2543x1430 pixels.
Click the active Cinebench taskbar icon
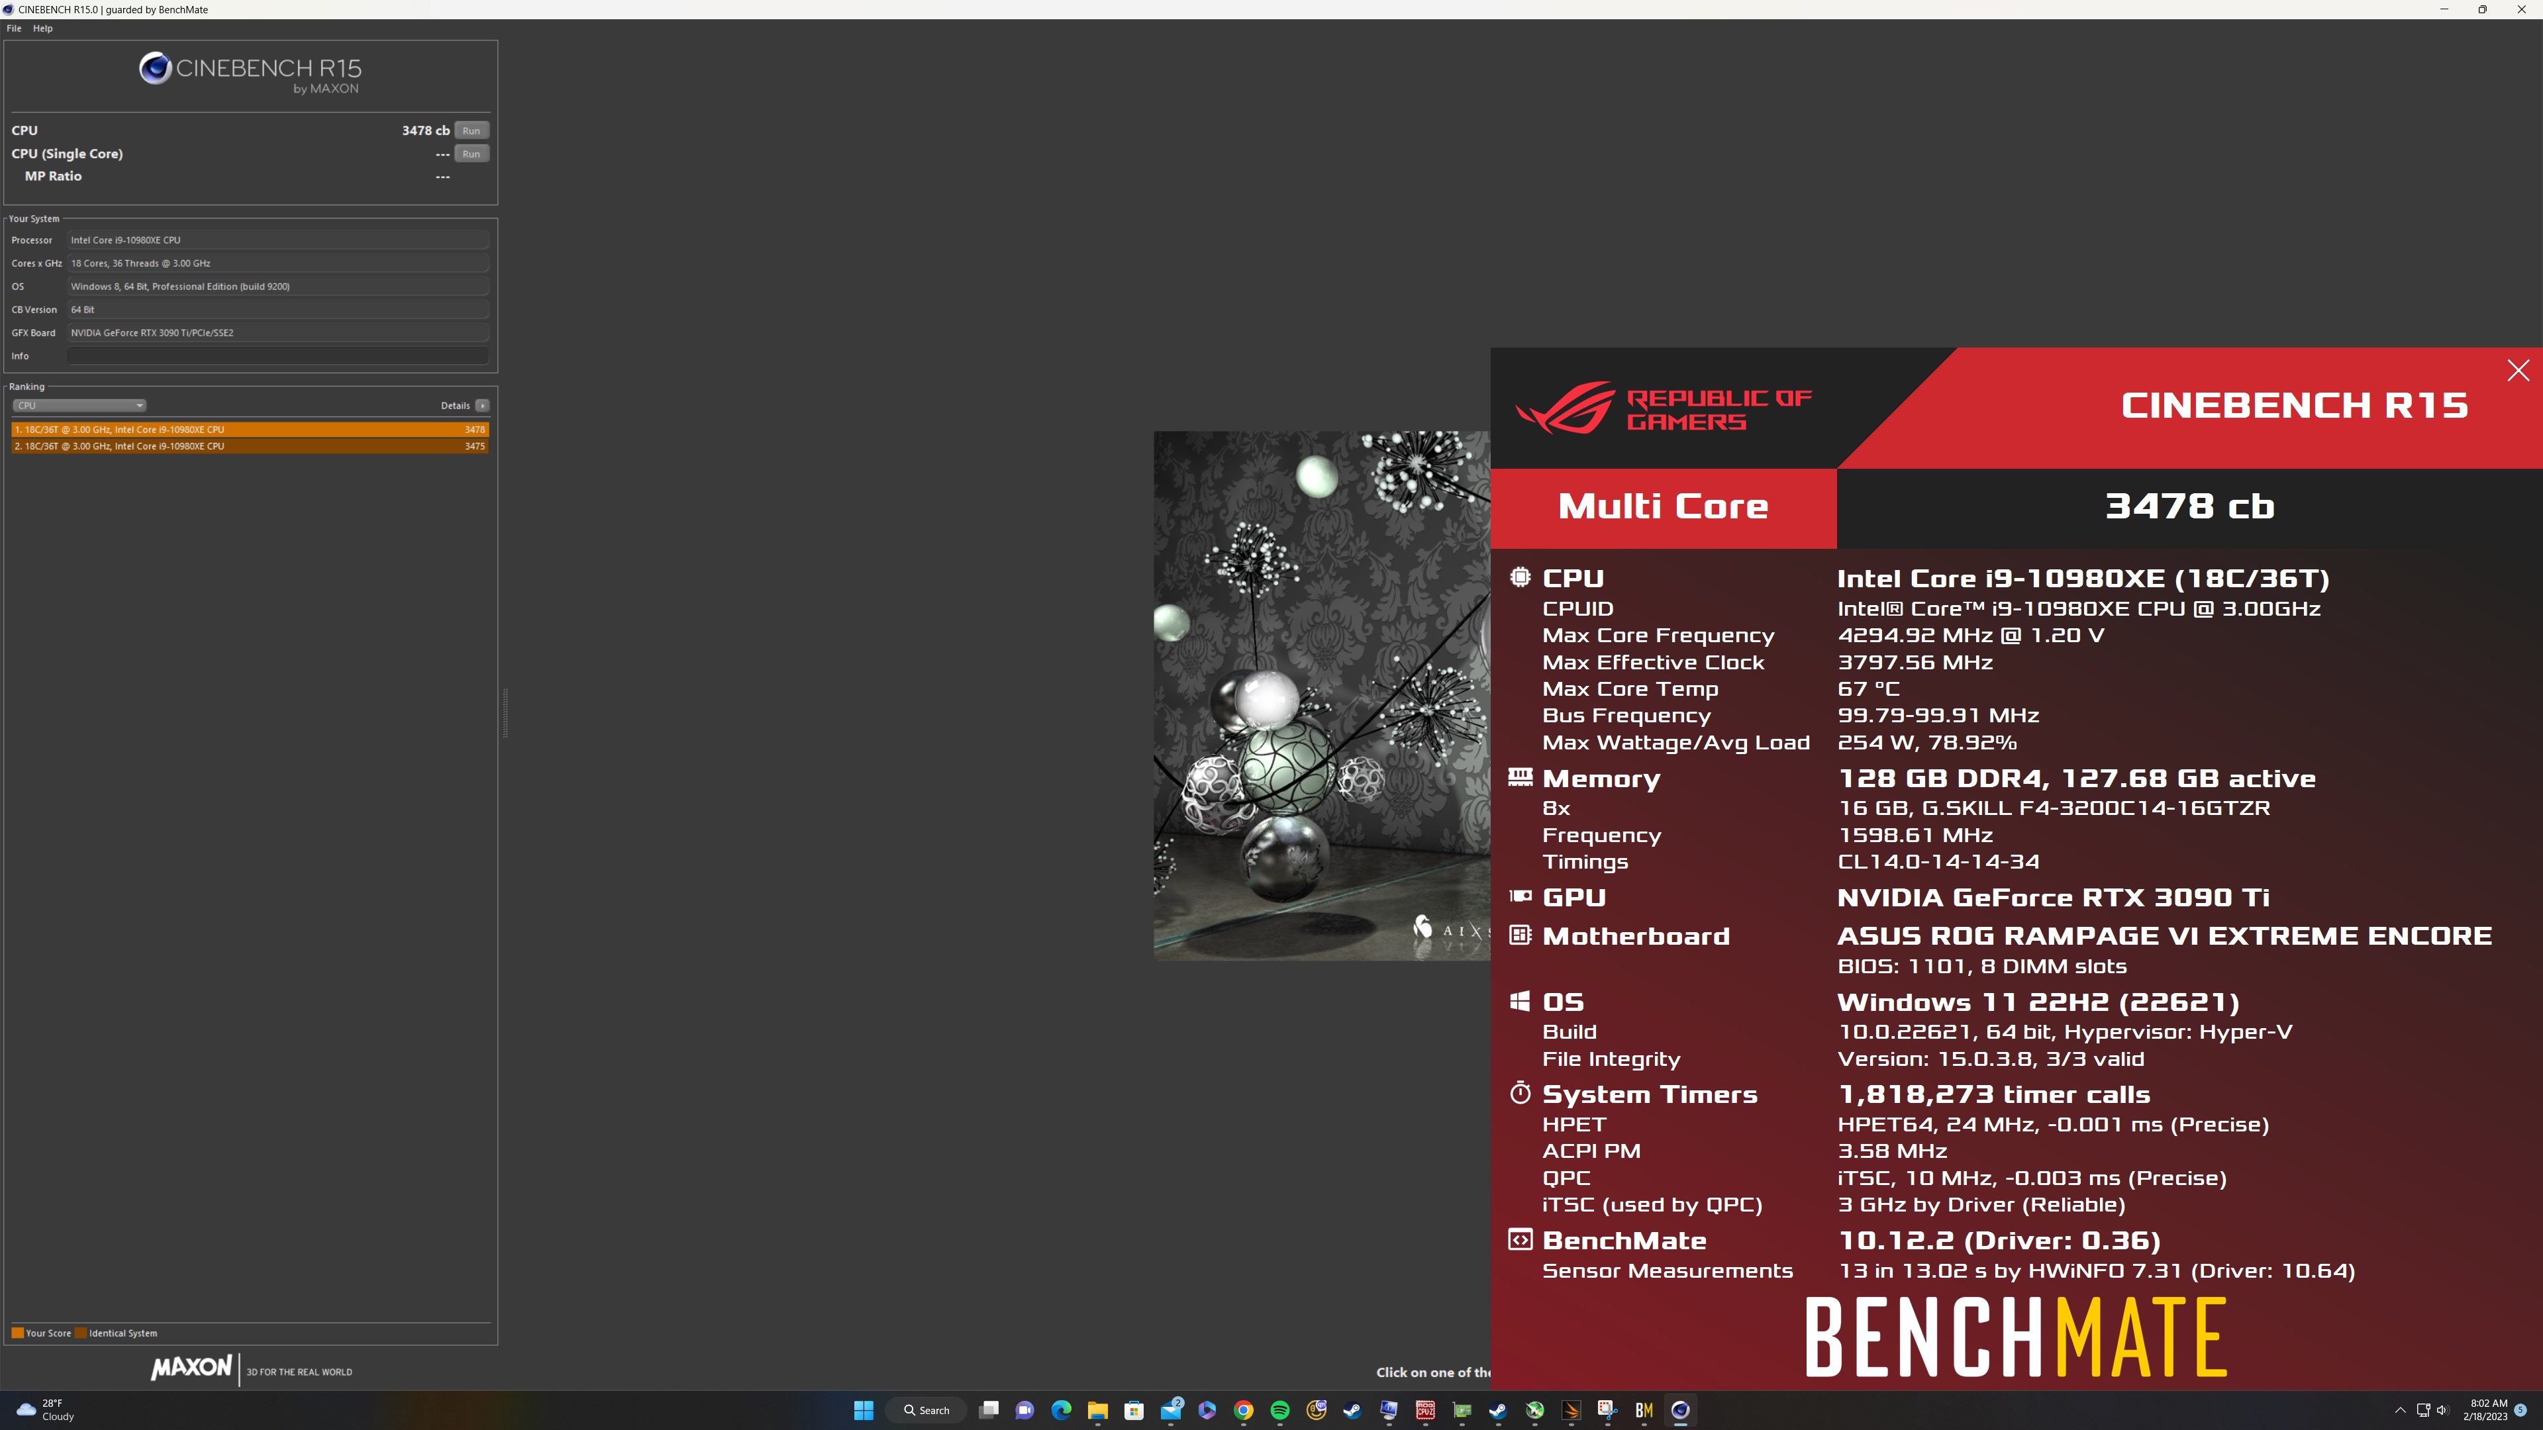pyautogui.click(x=1680, y=1409)
